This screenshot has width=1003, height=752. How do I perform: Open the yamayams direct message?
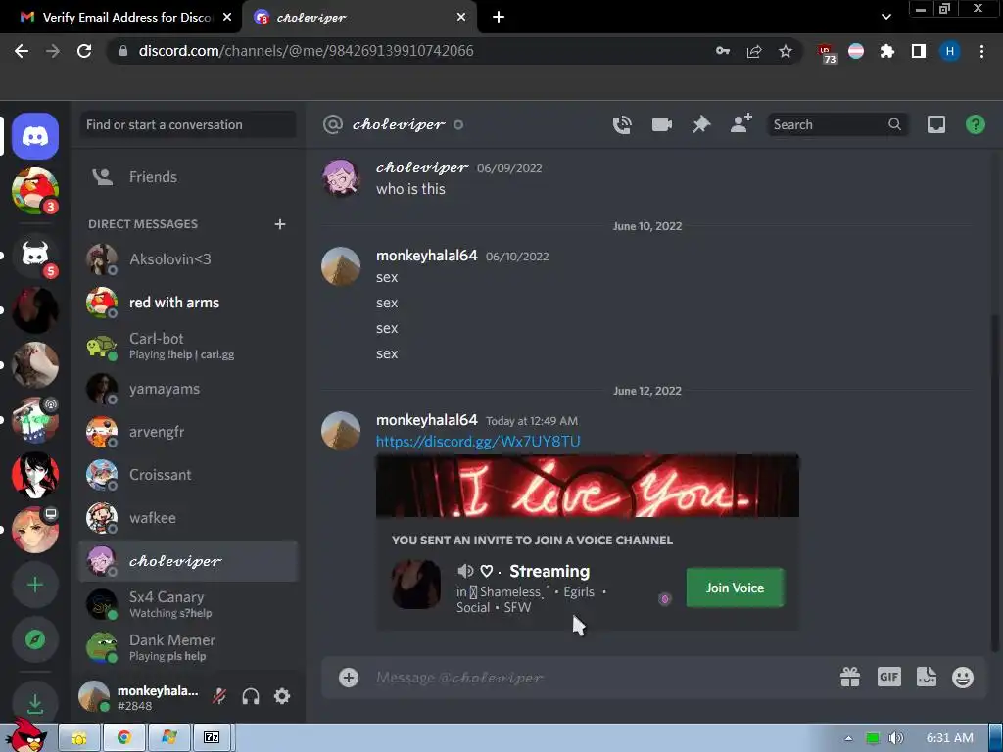coord(188,389)
